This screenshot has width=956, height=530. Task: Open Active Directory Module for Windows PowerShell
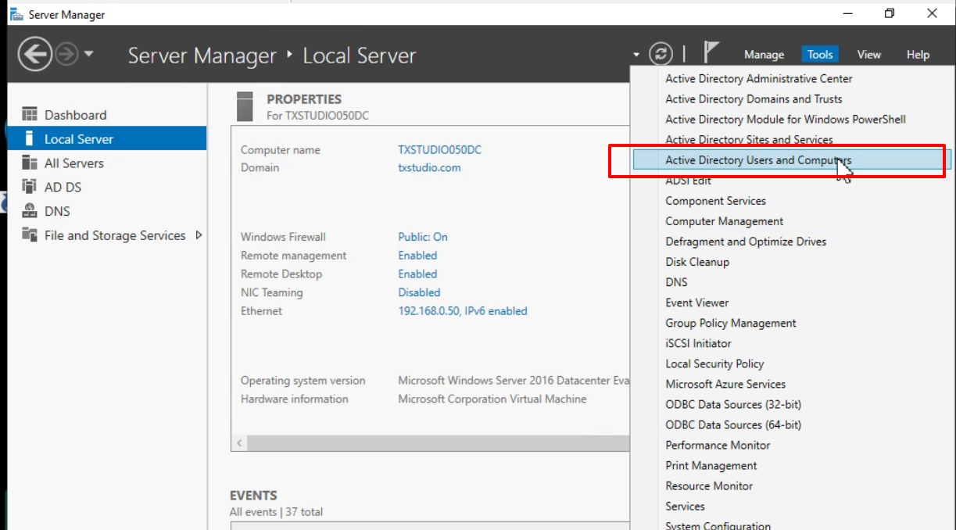[x=786, y=119]
